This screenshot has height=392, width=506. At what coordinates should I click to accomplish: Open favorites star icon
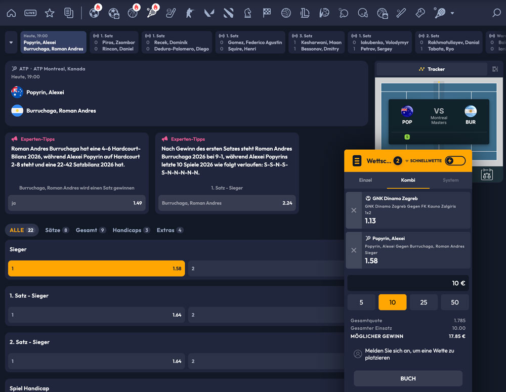(x=50, y=13)
